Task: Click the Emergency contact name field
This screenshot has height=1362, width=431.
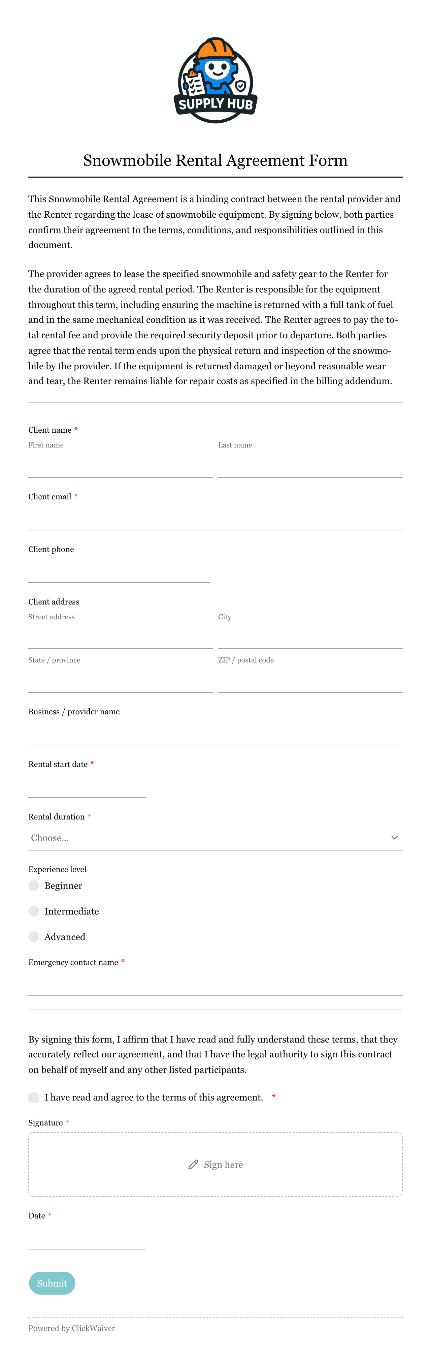Action: click(215, 984)
